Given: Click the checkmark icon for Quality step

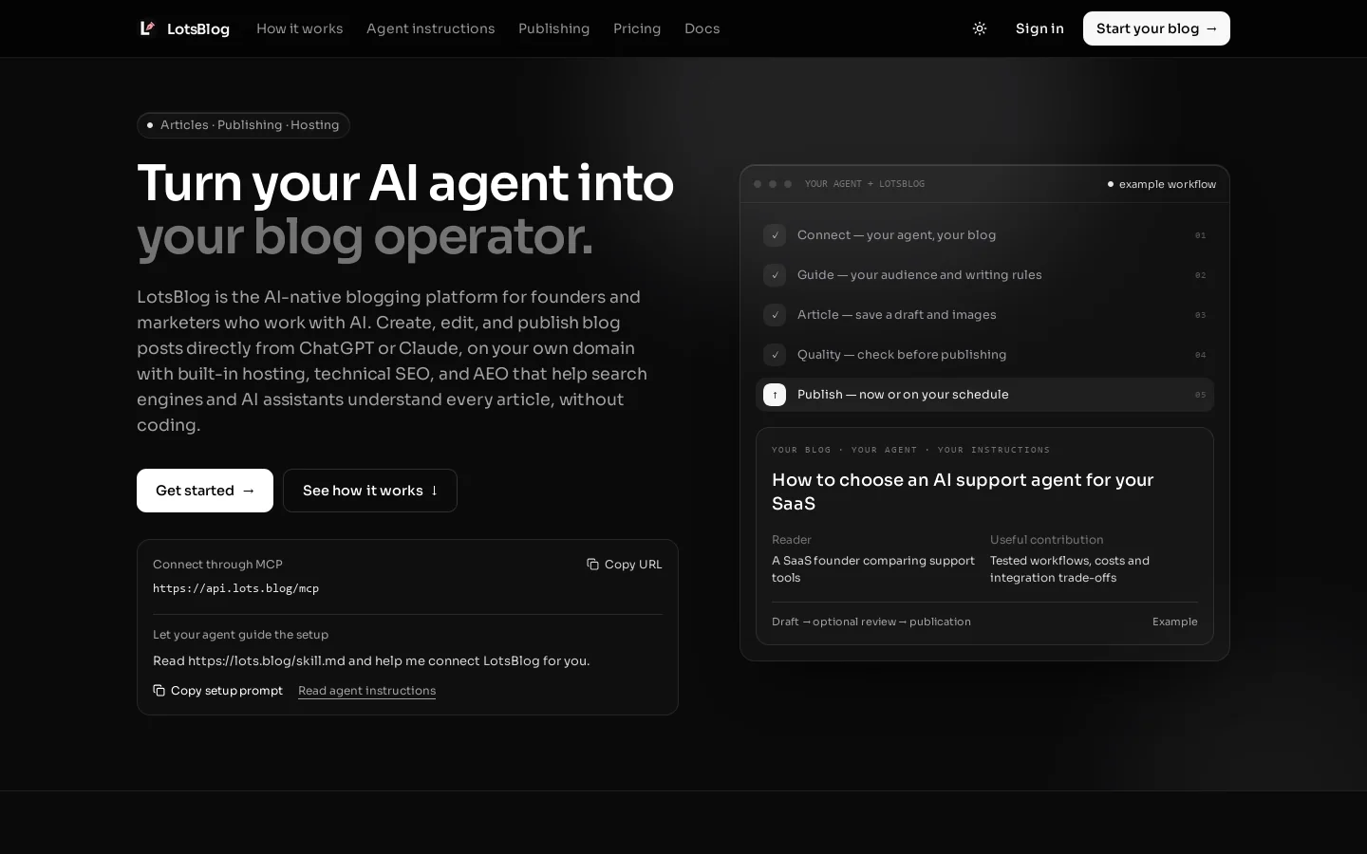Looking at the screenshot, I should point(775,355).
